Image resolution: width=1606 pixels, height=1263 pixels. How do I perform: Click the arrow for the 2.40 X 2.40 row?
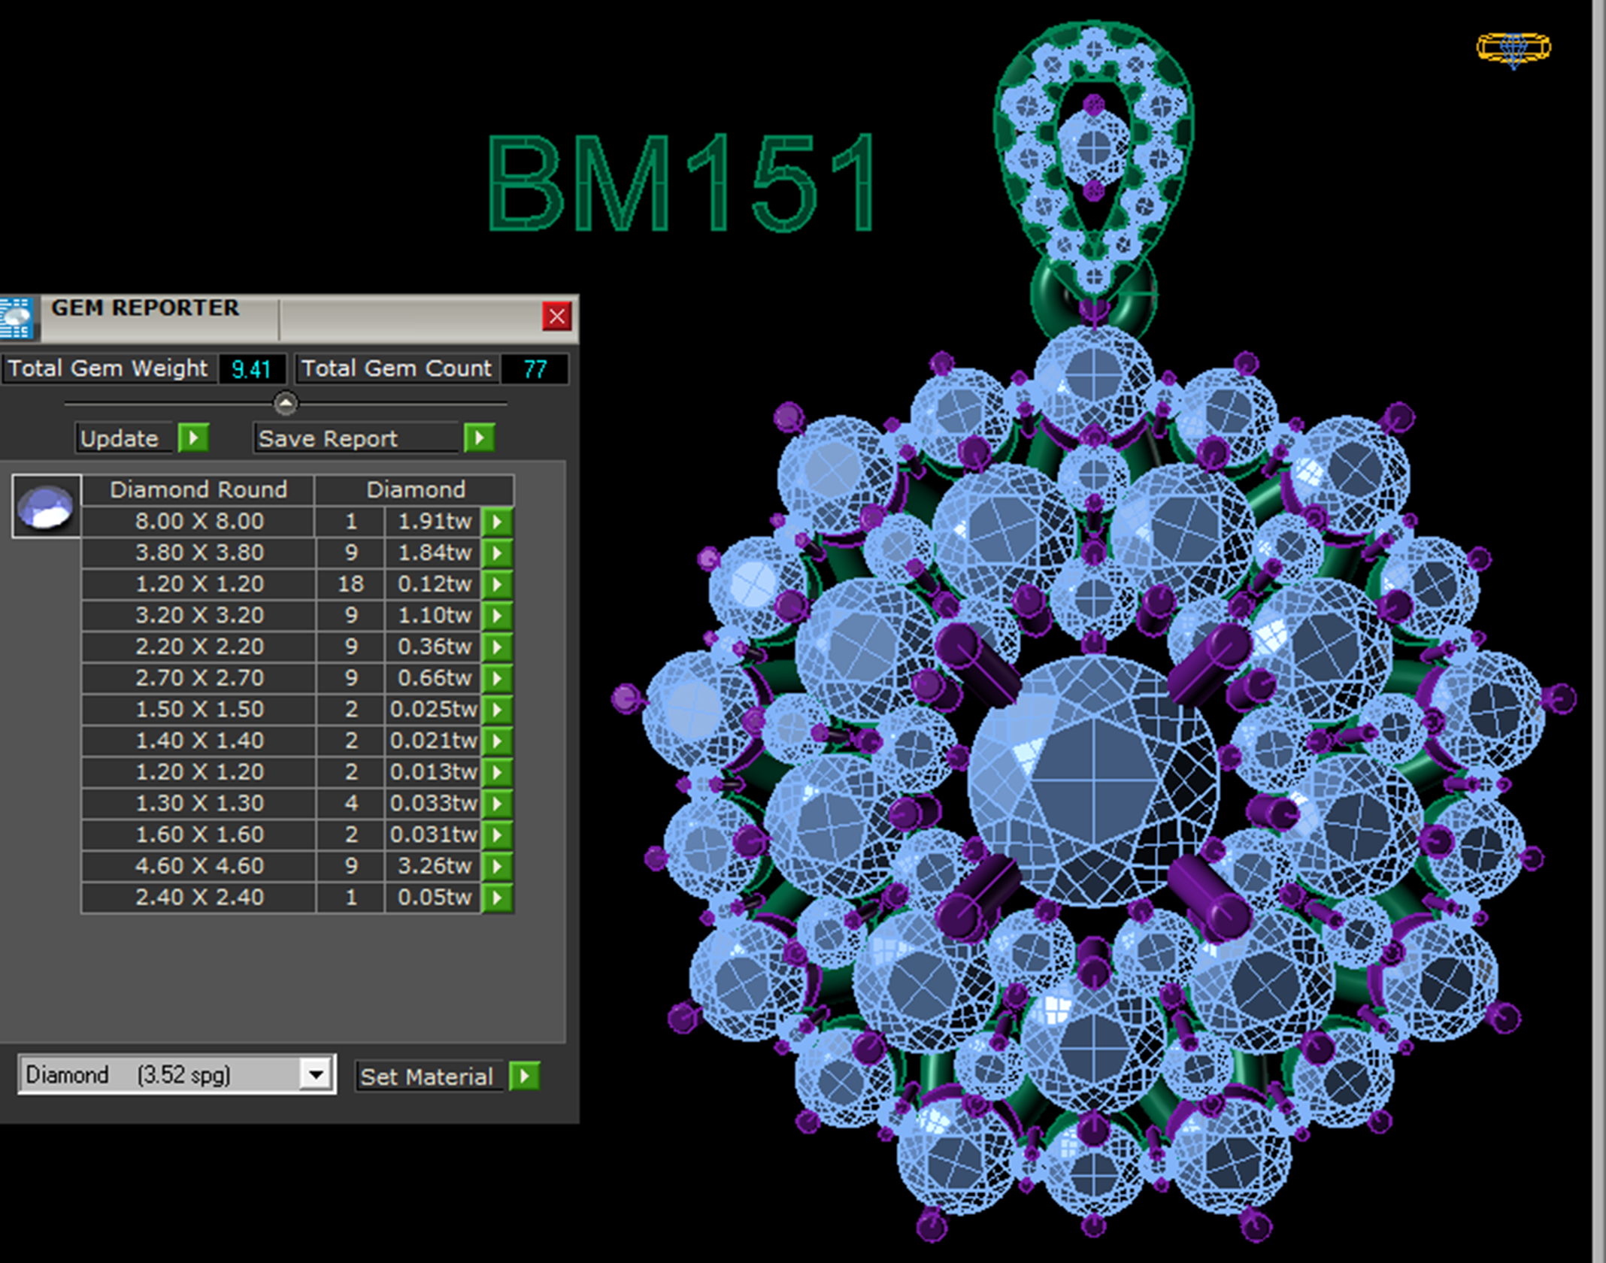[x=497, y=898]
